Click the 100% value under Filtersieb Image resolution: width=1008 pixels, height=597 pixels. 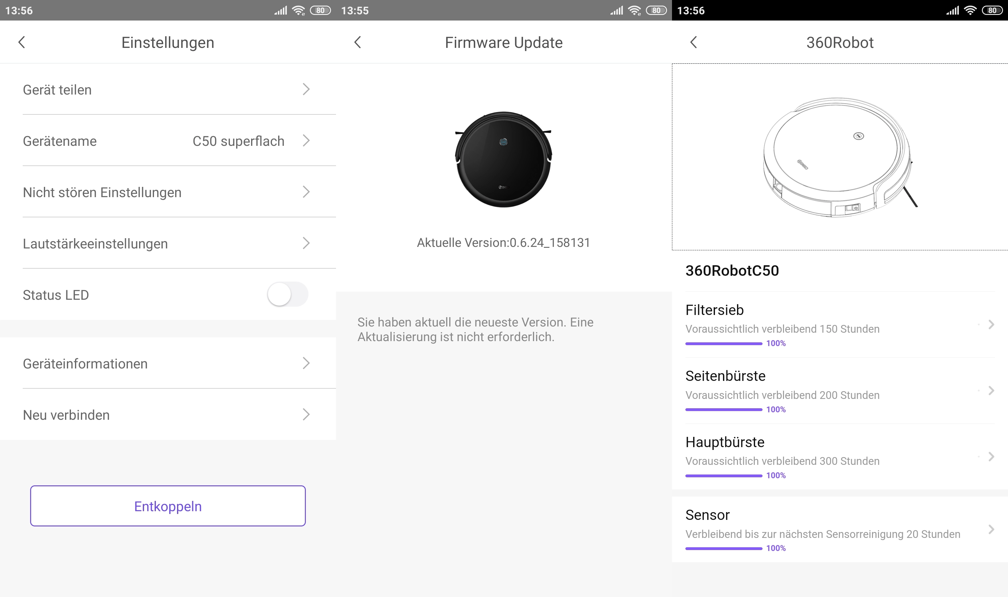tap(775, 343)
